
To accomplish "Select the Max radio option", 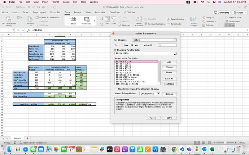I will point(122,45).
